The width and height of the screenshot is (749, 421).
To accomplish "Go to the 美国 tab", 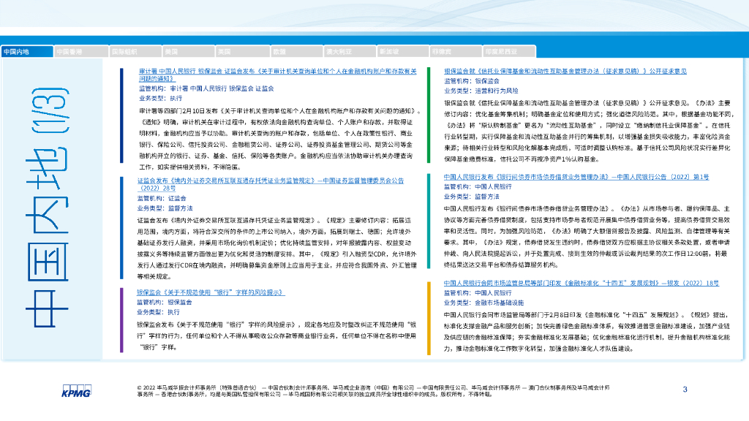I will 188,52.
